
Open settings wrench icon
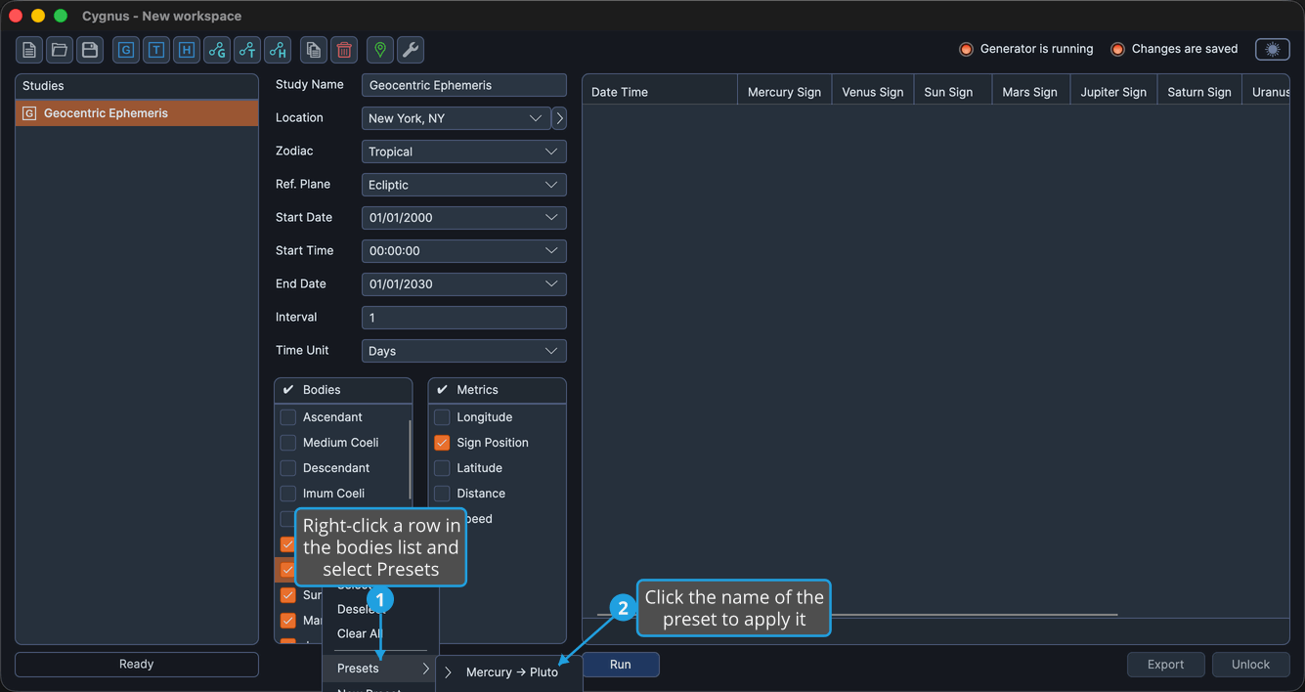click(x=411, y=50)
